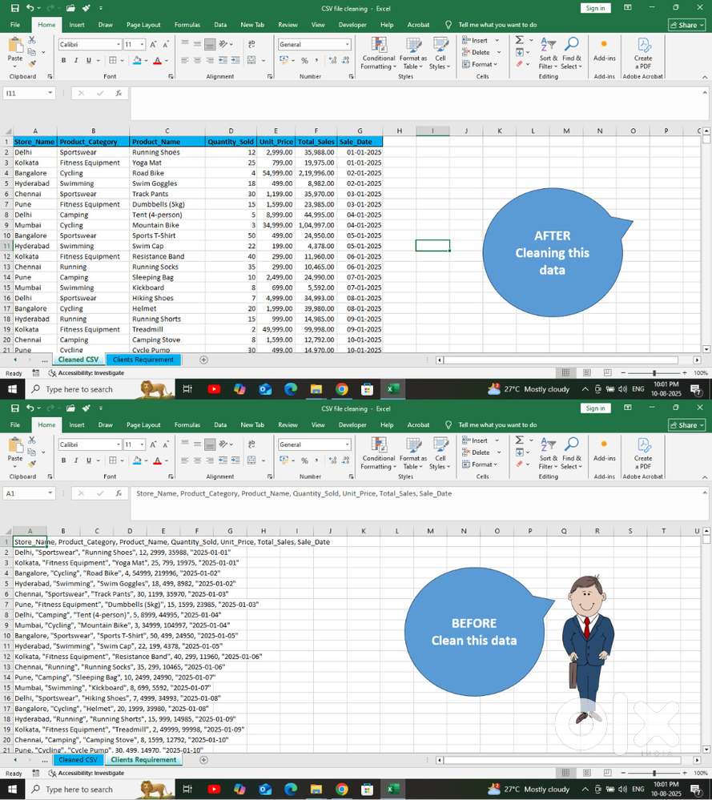
Task: Open the Formulas tab in the upper window
Action: (x=187, y=25)
